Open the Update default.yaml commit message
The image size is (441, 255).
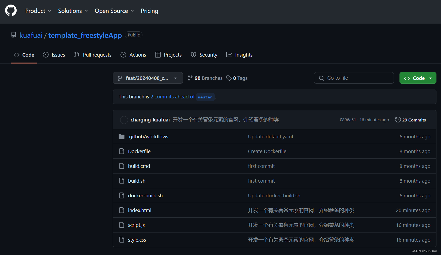click(270, 136)
